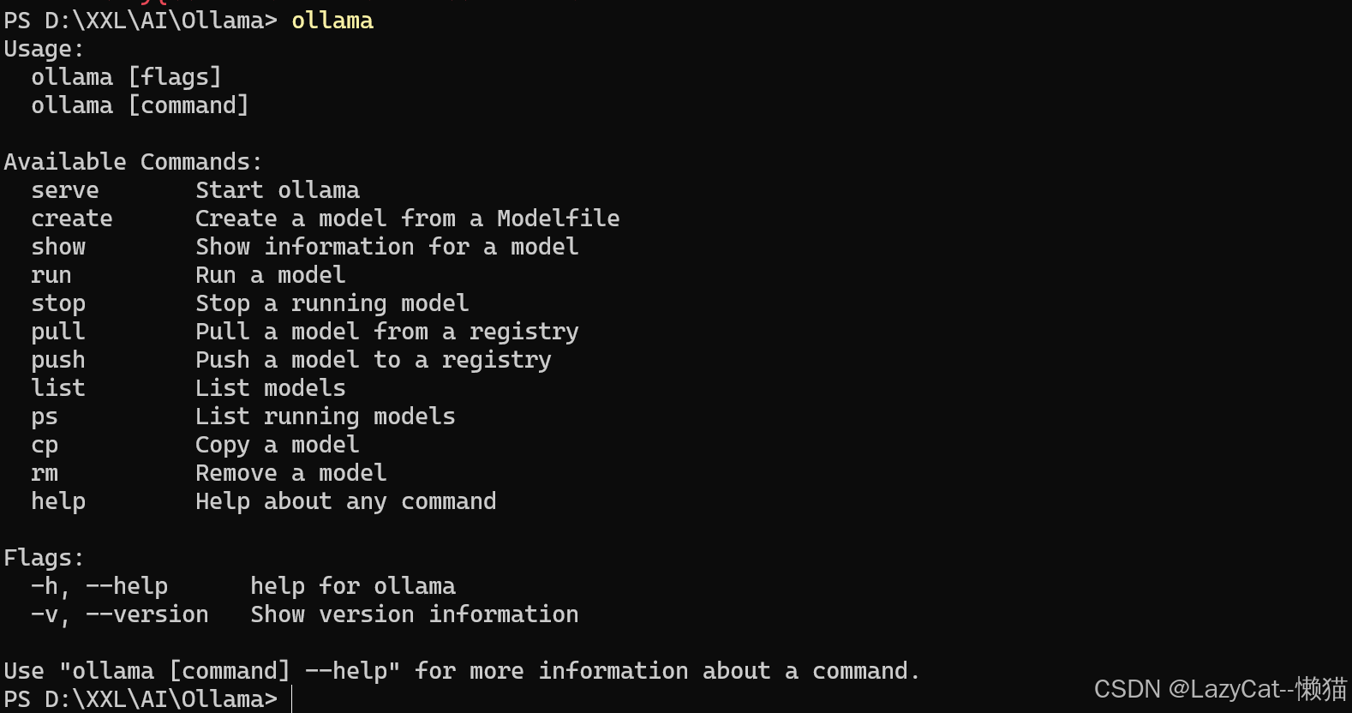Click the 'rm' command name
1352x713 pixels.
pyautogui.click(x=45, y=473)
